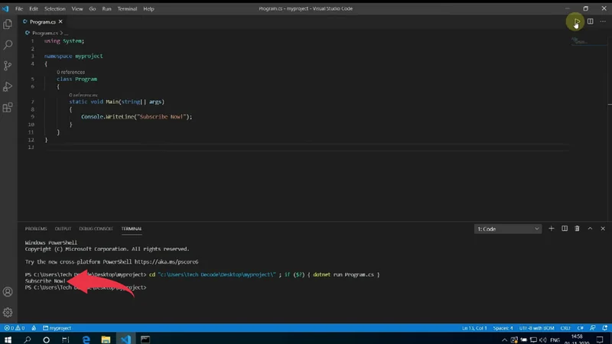Open editor More Actions ellipsis menu
This screenshot has height=344, width=612.
click(603, 21)
